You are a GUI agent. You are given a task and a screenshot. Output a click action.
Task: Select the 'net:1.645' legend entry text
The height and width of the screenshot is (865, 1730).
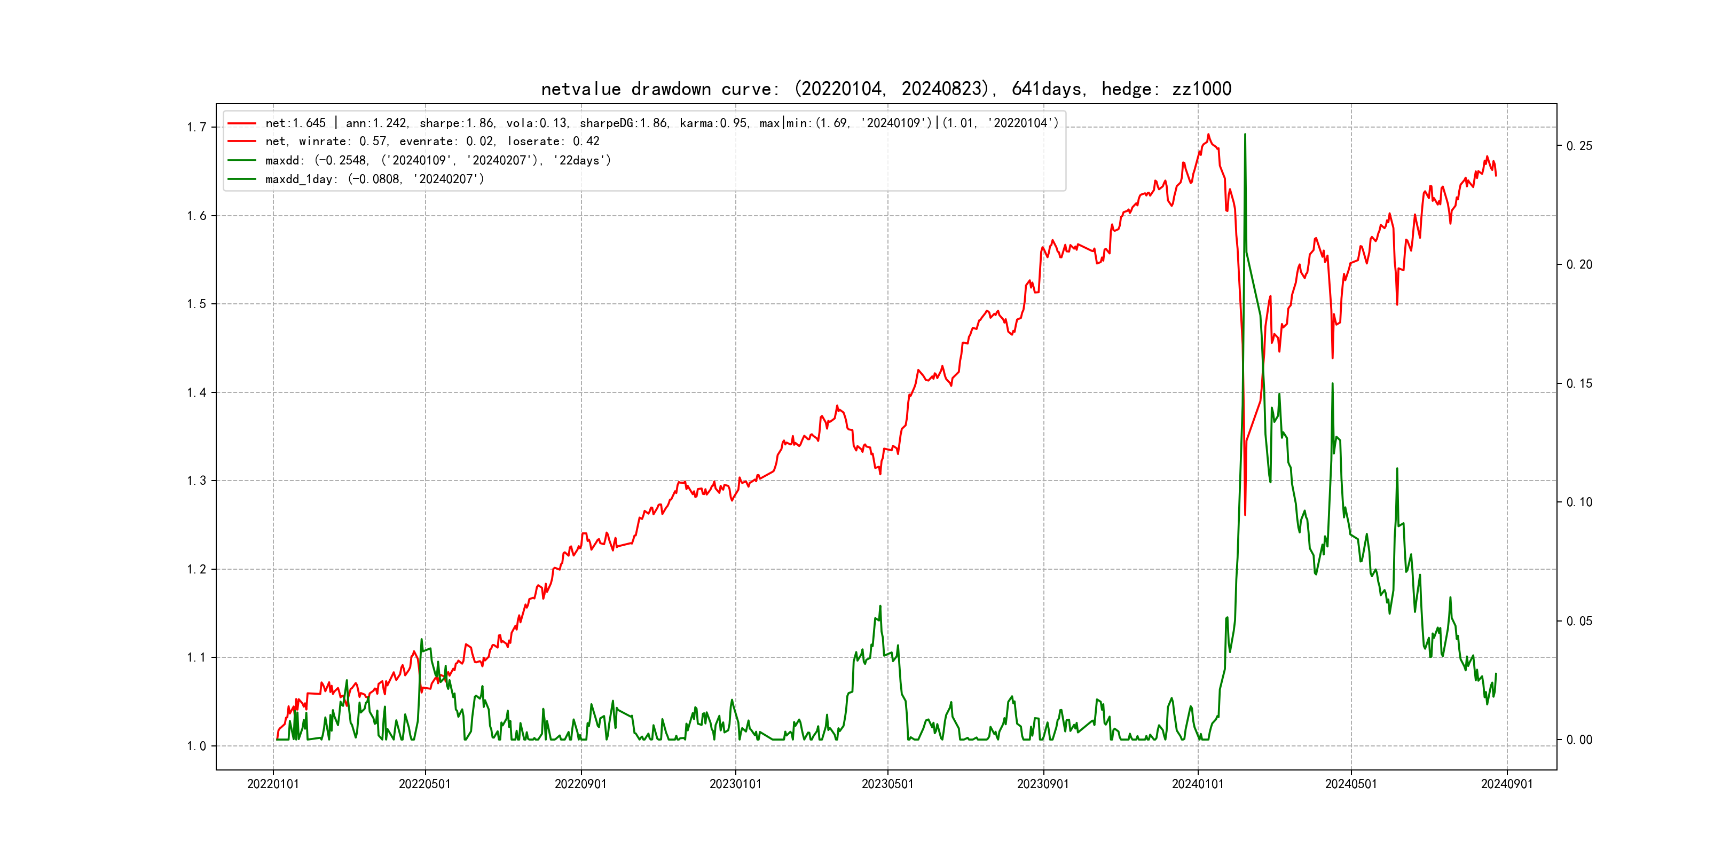pos(662,123)
